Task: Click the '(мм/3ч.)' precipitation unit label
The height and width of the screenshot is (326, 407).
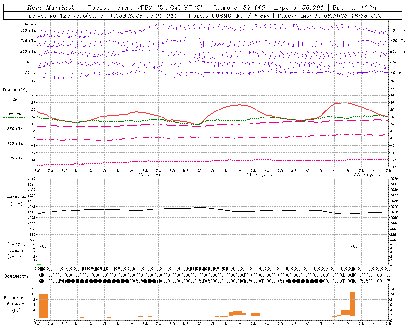Action: tap(17, 244)
